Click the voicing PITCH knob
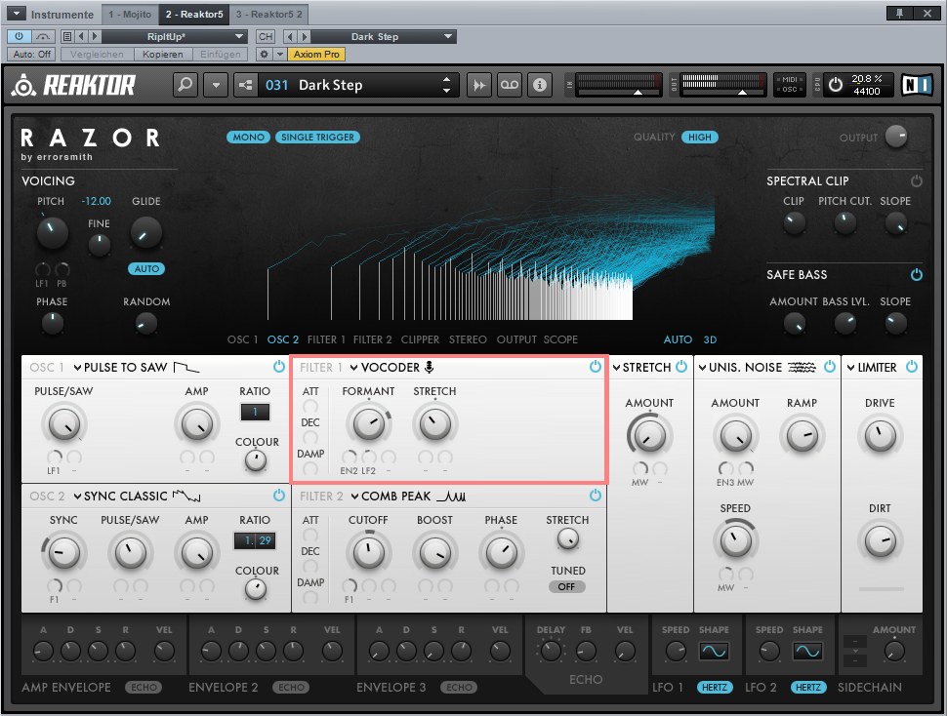Image resolution: width=947 pixels, height=716 pixels. point(52,233)
